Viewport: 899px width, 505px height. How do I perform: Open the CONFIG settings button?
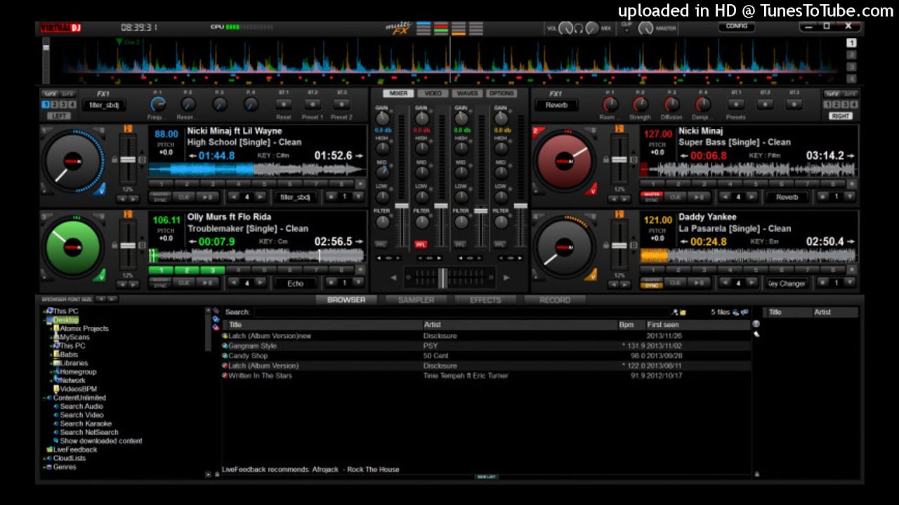[737, 26]
